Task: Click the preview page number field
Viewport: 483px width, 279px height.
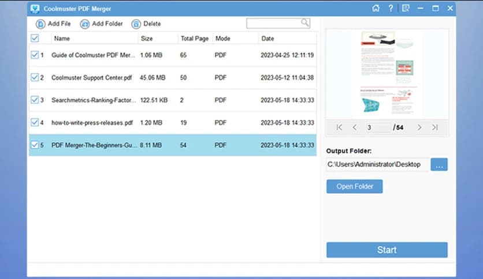Action: (x=377, y=127)
